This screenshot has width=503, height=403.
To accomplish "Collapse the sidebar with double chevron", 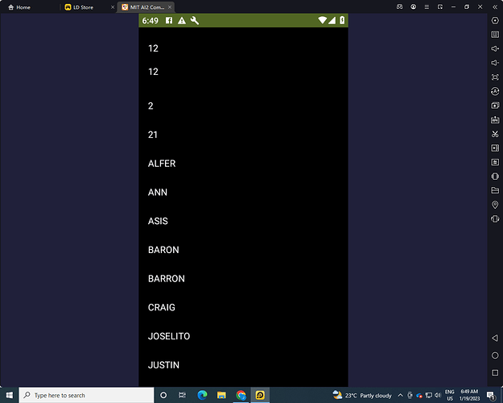I will [495, 6].
